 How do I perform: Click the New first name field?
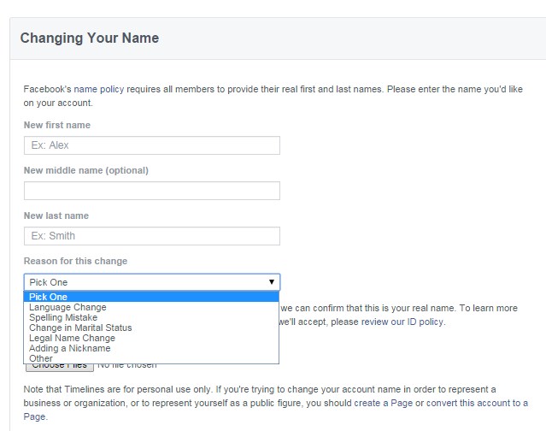(152, 145)
